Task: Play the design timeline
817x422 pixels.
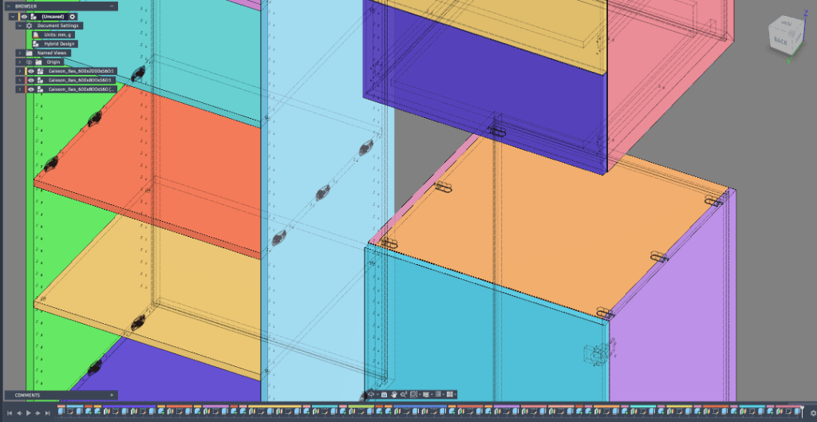Action: tap(29, 412)
